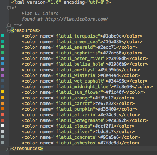Click the #c0392b pomegranate hex value
157x155 pixels.
tap(117, 120)
